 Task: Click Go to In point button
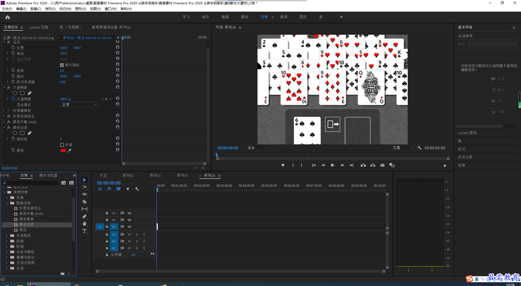coord(314,165)
